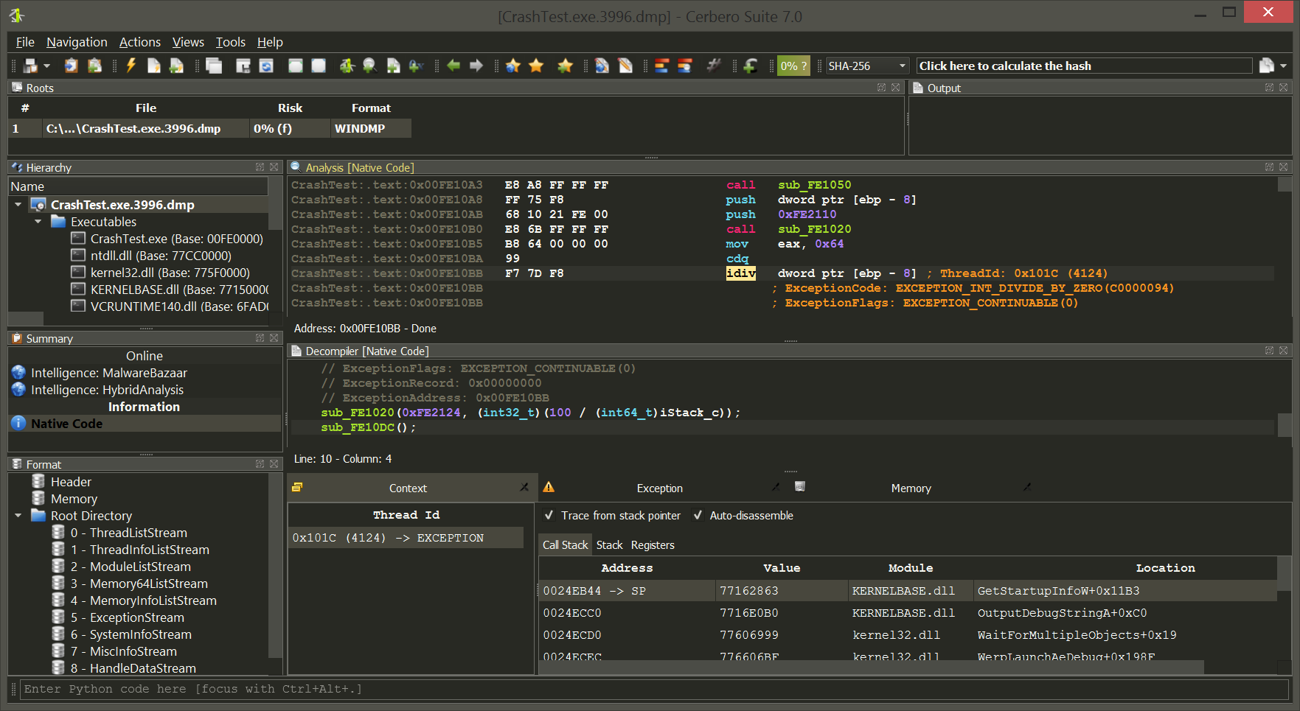Viewport: 1300px width, 711px height.
Task: Click the green back navigation arrow
Action: pos(453,66)
